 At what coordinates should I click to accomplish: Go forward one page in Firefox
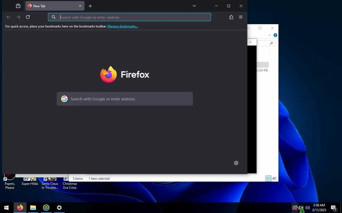click(18, 17)
